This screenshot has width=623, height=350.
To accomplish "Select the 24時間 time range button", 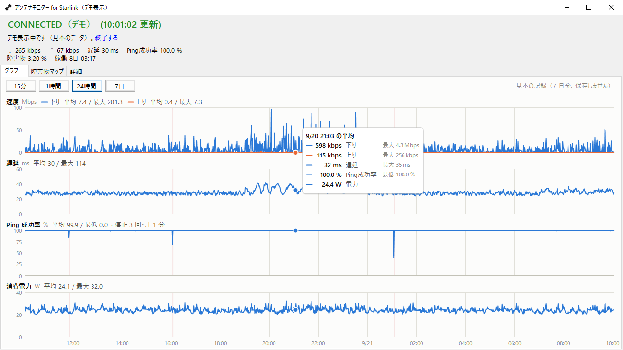I will point(87,86).
